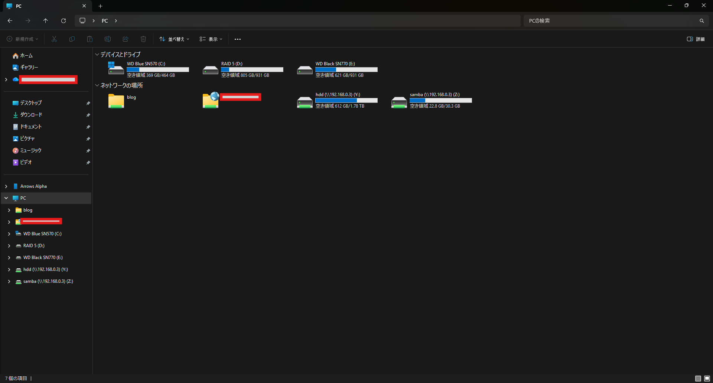Open the blog network folder icon
The height and width of the screenshot is (383, 713).
pos(116,101)
